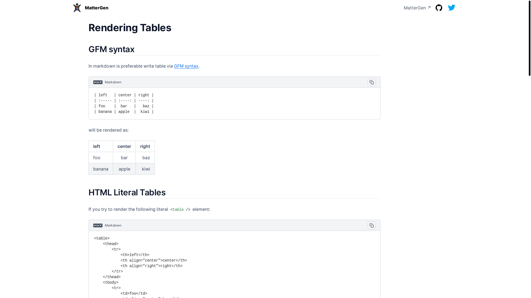The image size is (531, 298).
Task: Click the 'Markdown' label on HTML code block
Action: point(113,225)
